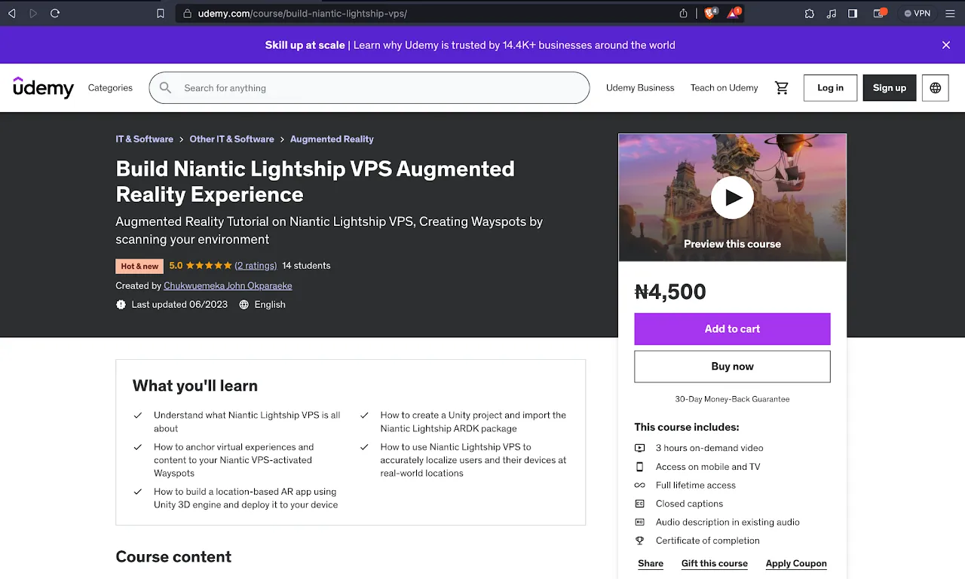Click the Log in button
Screen dimensions: 965x579
coord(830,88)
